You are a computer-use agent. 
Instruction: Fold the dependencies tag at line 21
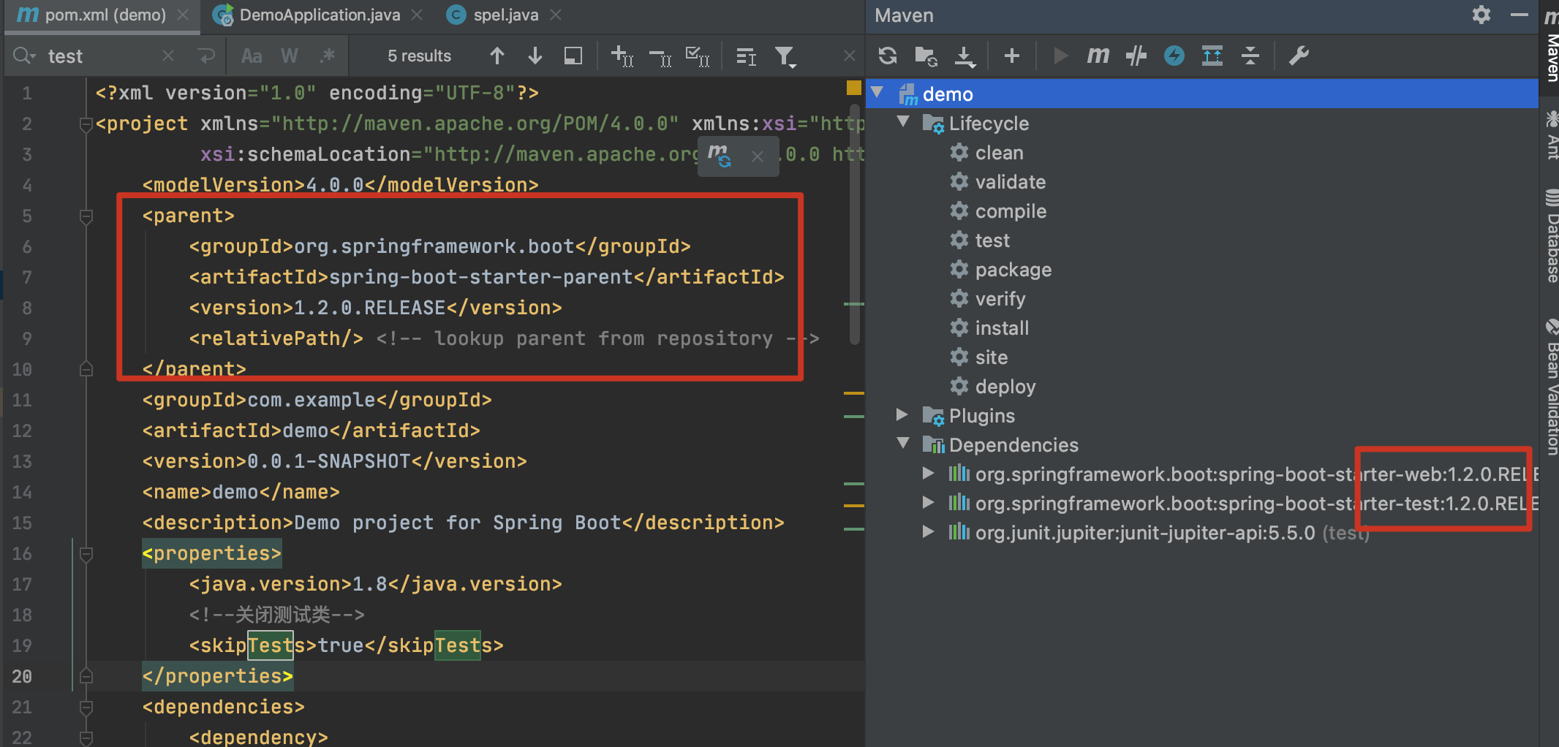[x=86, y=708]
